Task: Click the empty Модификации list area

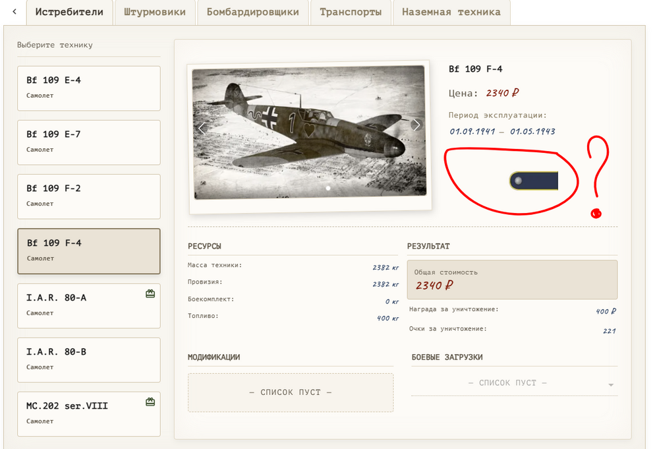Action: click(x=291, y=392)
